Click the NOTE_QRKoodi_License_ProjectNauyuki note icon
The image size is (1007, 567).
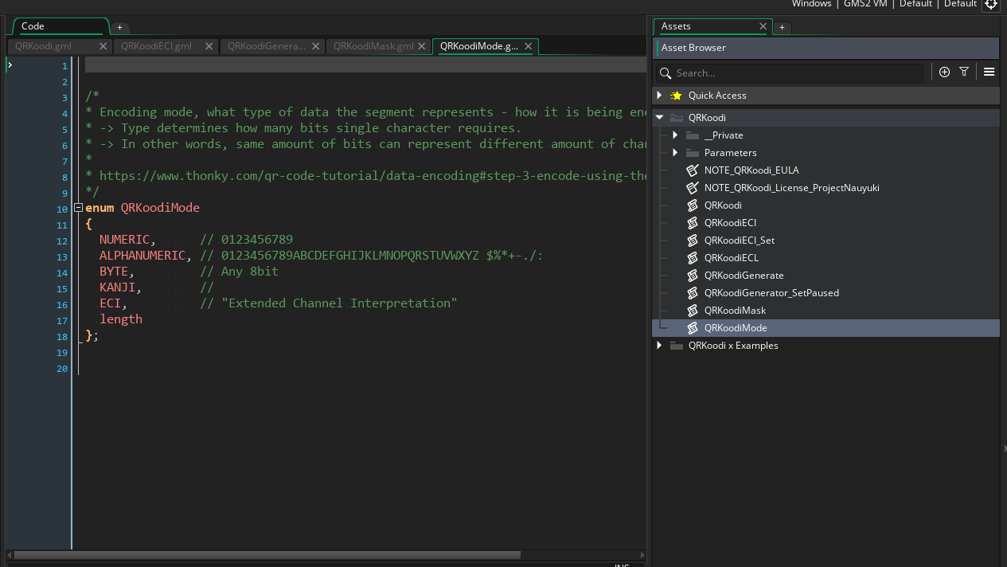pos(692,188)
